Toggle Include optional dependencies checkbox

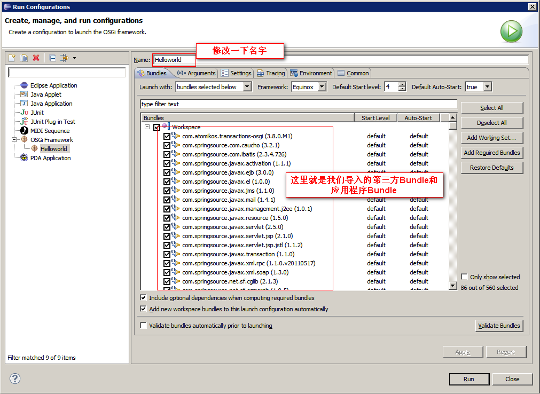coord(143,298)
